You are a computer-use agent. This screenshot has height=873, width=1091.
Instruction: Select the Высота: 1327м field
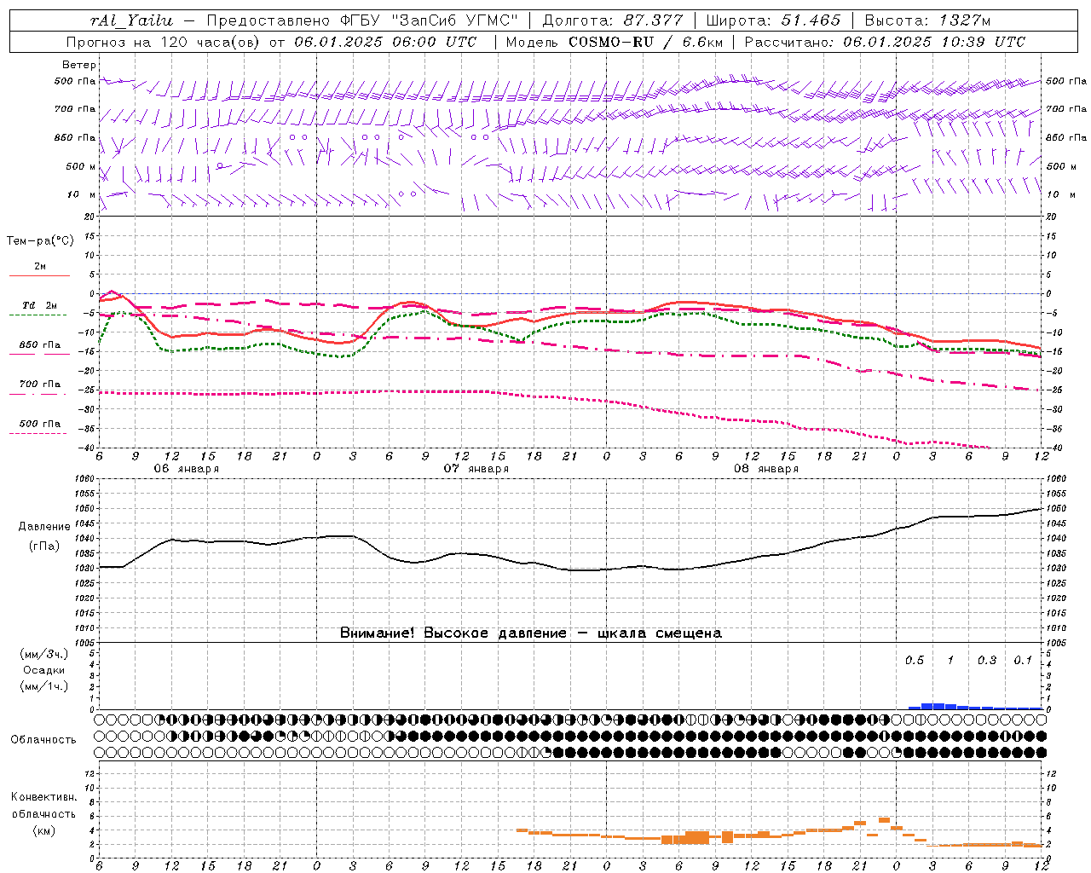(927, 20)
